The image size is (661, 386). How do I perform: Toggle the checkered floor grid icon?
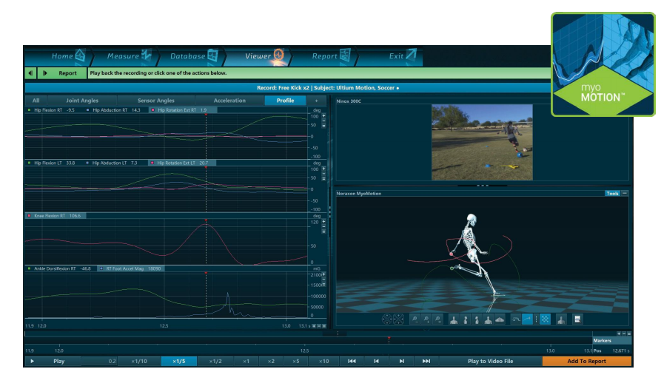pos(546,319)
